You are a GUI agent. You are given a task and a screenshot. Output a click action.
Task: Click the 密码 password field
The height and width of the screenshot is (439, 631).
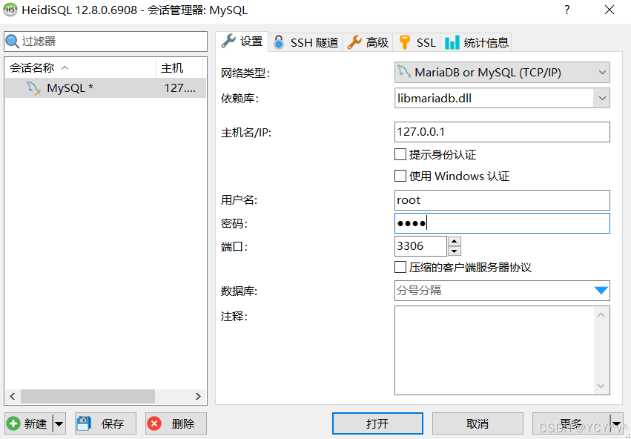click(502, 223)
